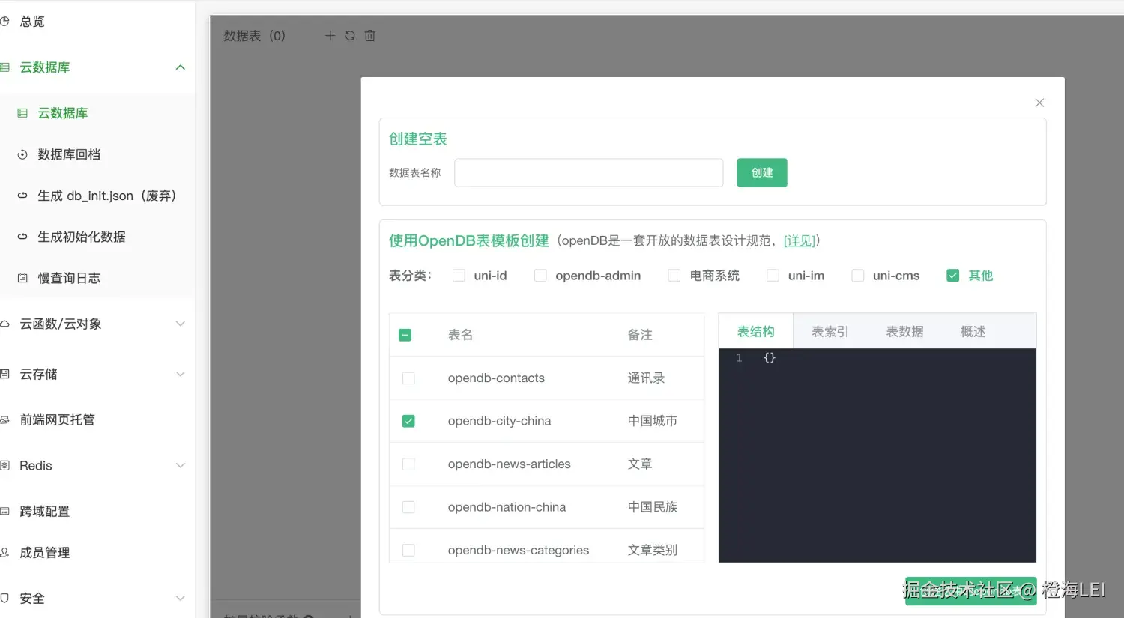Screen dimensions: 1124x618
Task: Click the 数据库回档 rollback icon
Action: (22, 154)
